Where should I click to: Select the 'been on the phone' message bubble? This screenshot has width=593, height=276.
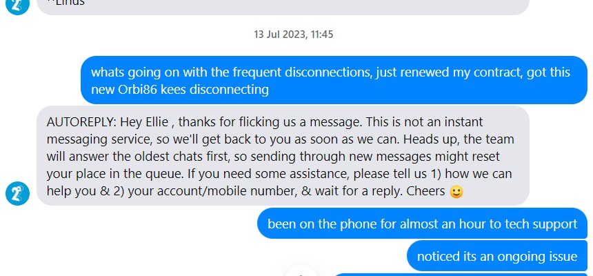422,224
